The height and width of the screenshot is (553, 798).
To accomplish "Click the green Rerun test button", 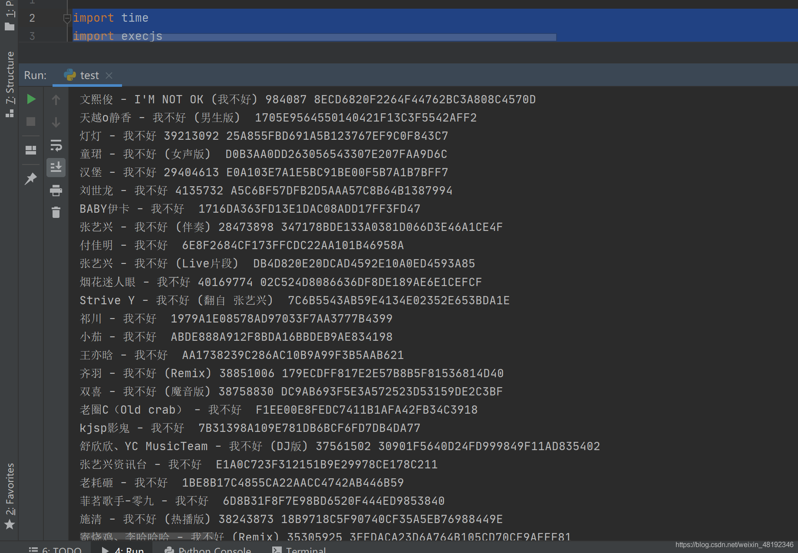I will coord(31,99).
